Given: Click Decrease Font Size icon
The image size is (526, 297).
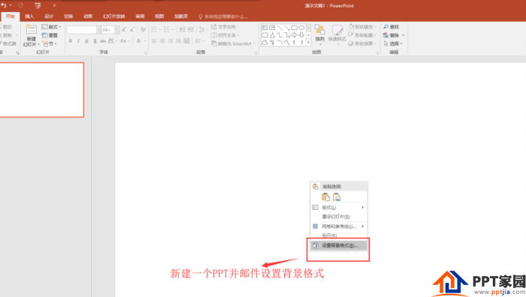Looking at the screenshot, I should click(x=131, y=30).
